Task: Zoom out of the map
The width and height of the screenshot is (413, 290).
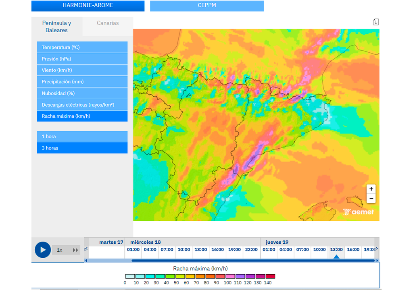Action: tap(371, 199)
